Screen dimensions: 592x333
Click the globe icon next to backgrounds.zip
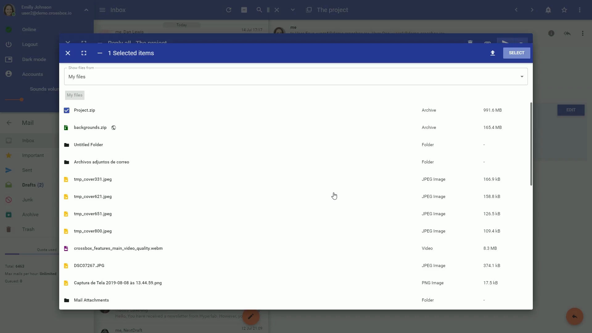[x=113, y=128]
